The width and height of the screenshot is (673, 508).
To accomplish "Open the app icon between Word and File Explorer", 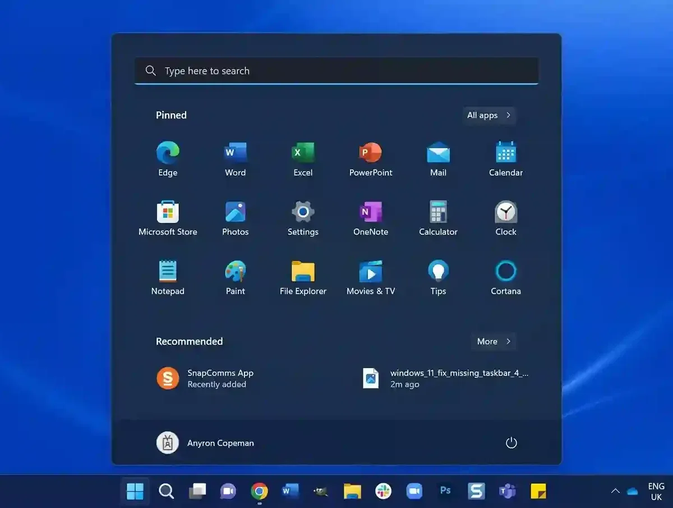I will [321, 492].
